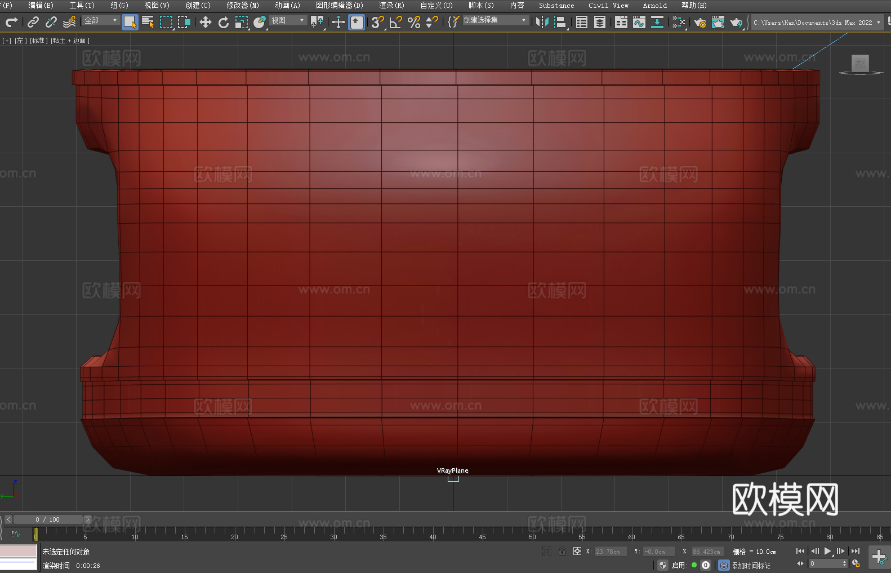The width and height of the screenshot is (891, 573).
Task: Open Curve Editor icon
Action: [639, 22]
